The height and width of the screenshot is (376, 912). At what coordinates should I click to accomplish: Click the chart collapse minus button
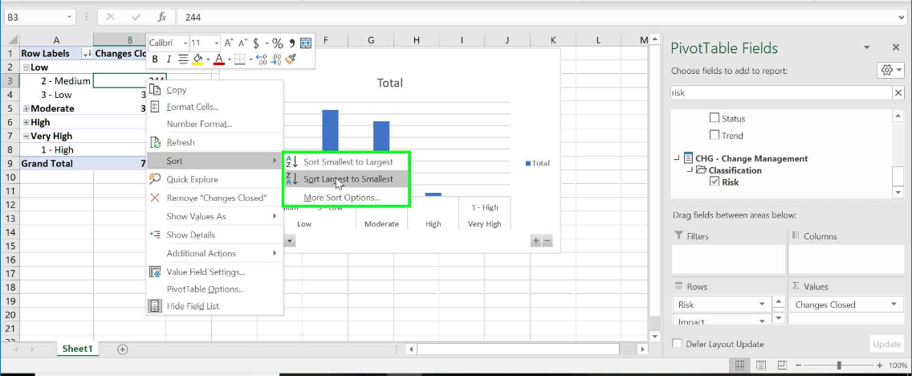tap(547, 241)
